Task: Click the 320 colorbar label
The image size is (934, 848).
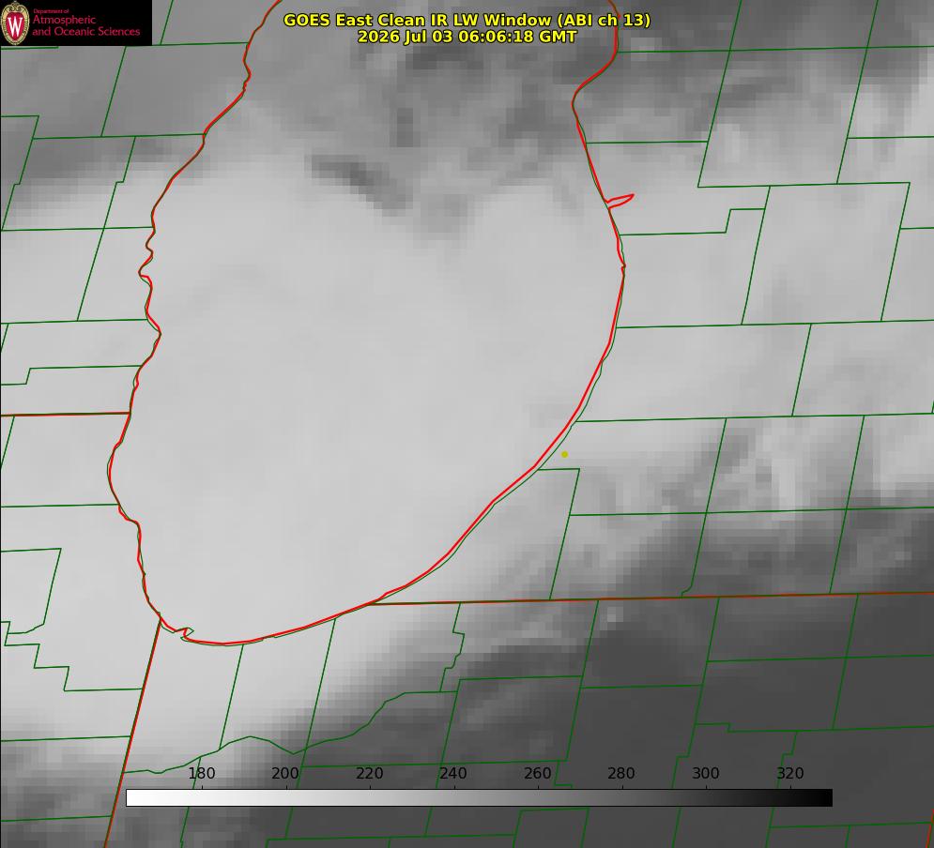Action: 790,773
